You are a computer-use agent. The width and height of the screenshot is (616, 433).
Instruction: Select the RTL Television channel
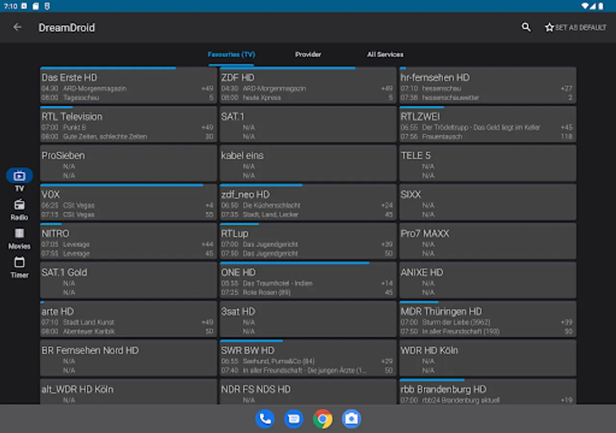(x=128, y=124)
